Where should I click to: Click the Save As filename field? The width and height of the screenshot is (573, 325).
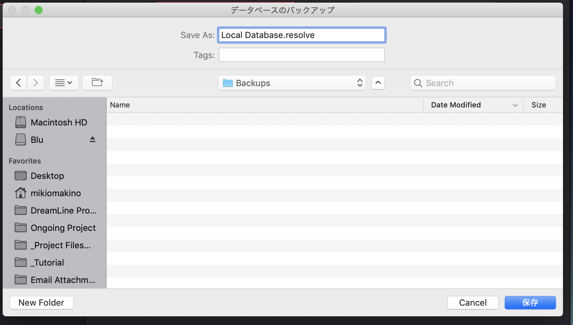(301, 35)
